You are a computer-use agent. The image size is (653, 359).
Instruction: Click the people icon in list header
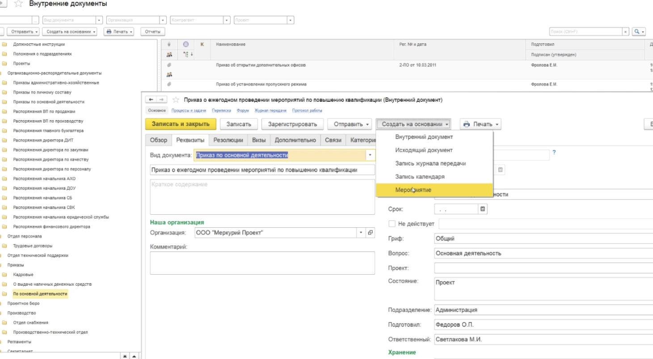click(169, 54)
